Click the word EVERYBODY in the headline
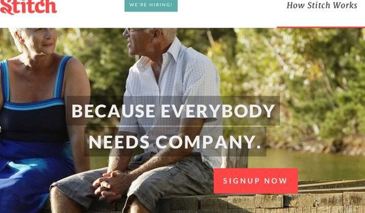Image resolution: width=365 pixels, height=213 pixels. (x=218, y=111)
